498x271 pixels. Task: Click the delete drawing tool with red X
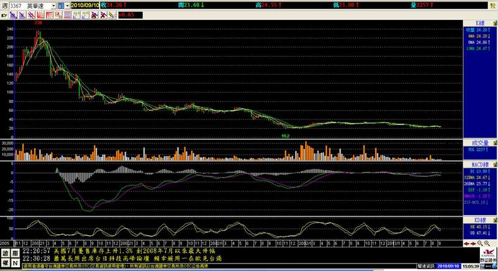point(95,15)
